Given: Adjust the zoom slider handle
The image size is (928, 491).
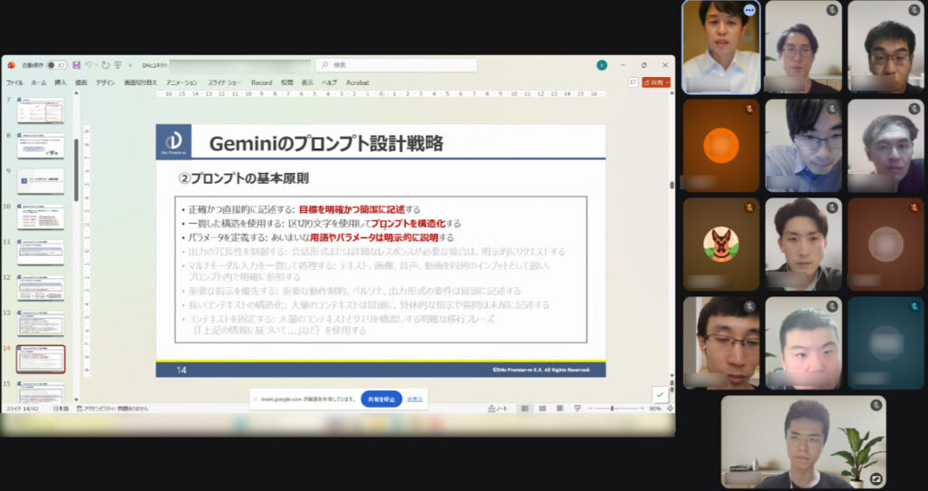Looking at the screenshot, I should click(612, 409).
